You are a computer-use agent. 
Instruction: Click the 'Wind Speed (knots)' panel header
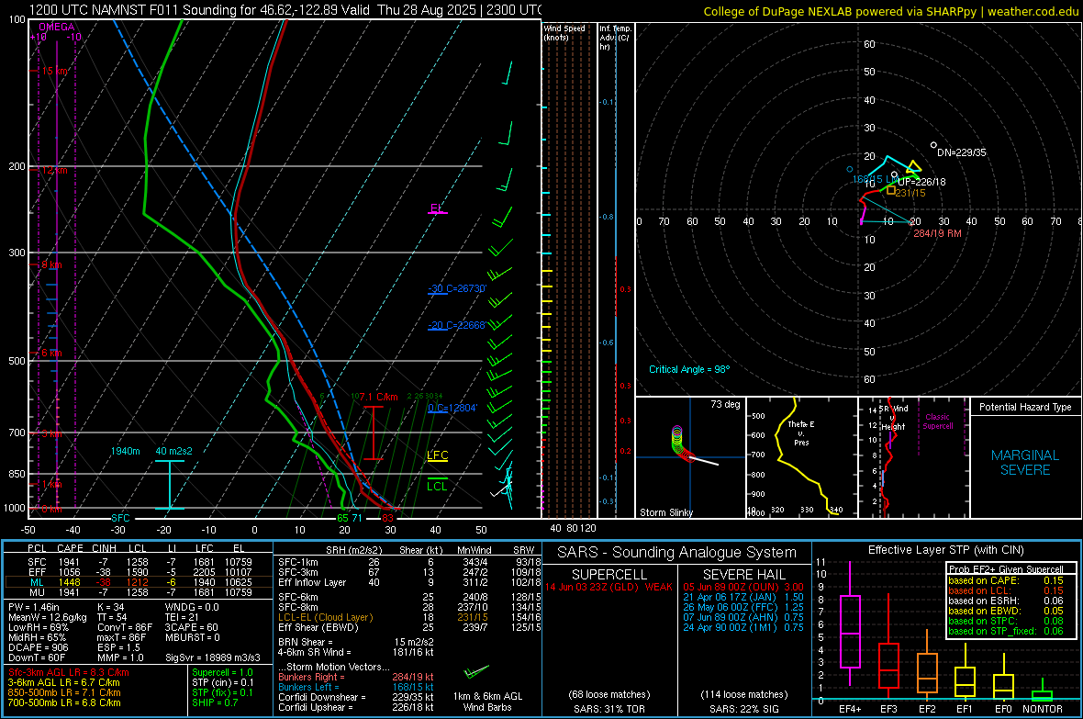[x=564, y=32]
